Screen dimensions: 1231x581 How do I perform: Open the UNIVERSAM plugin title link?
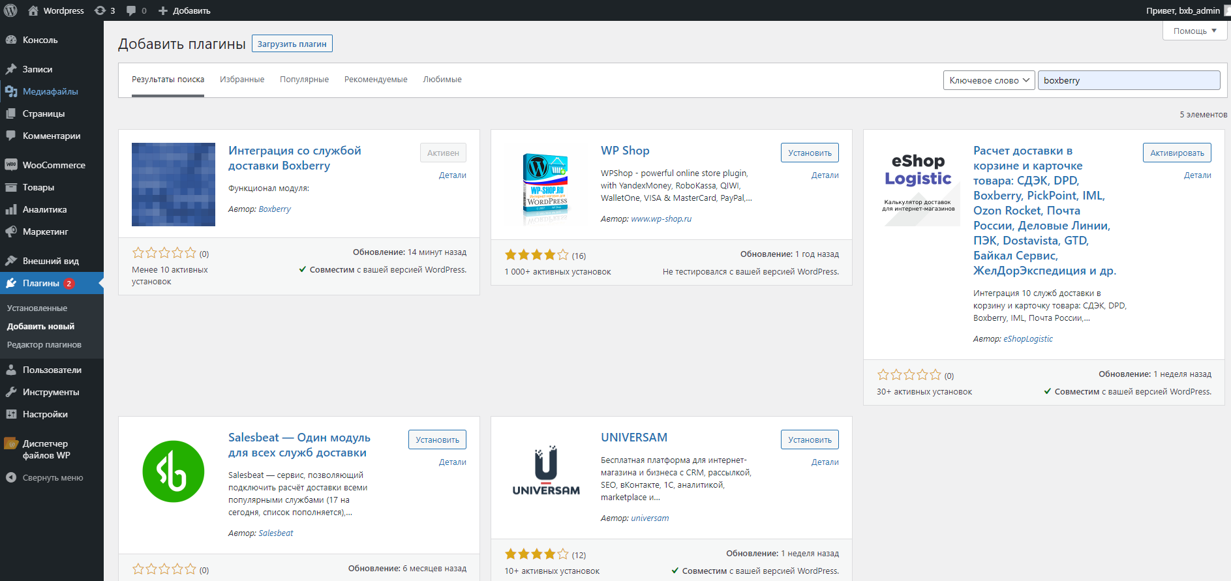pos(634,438)
